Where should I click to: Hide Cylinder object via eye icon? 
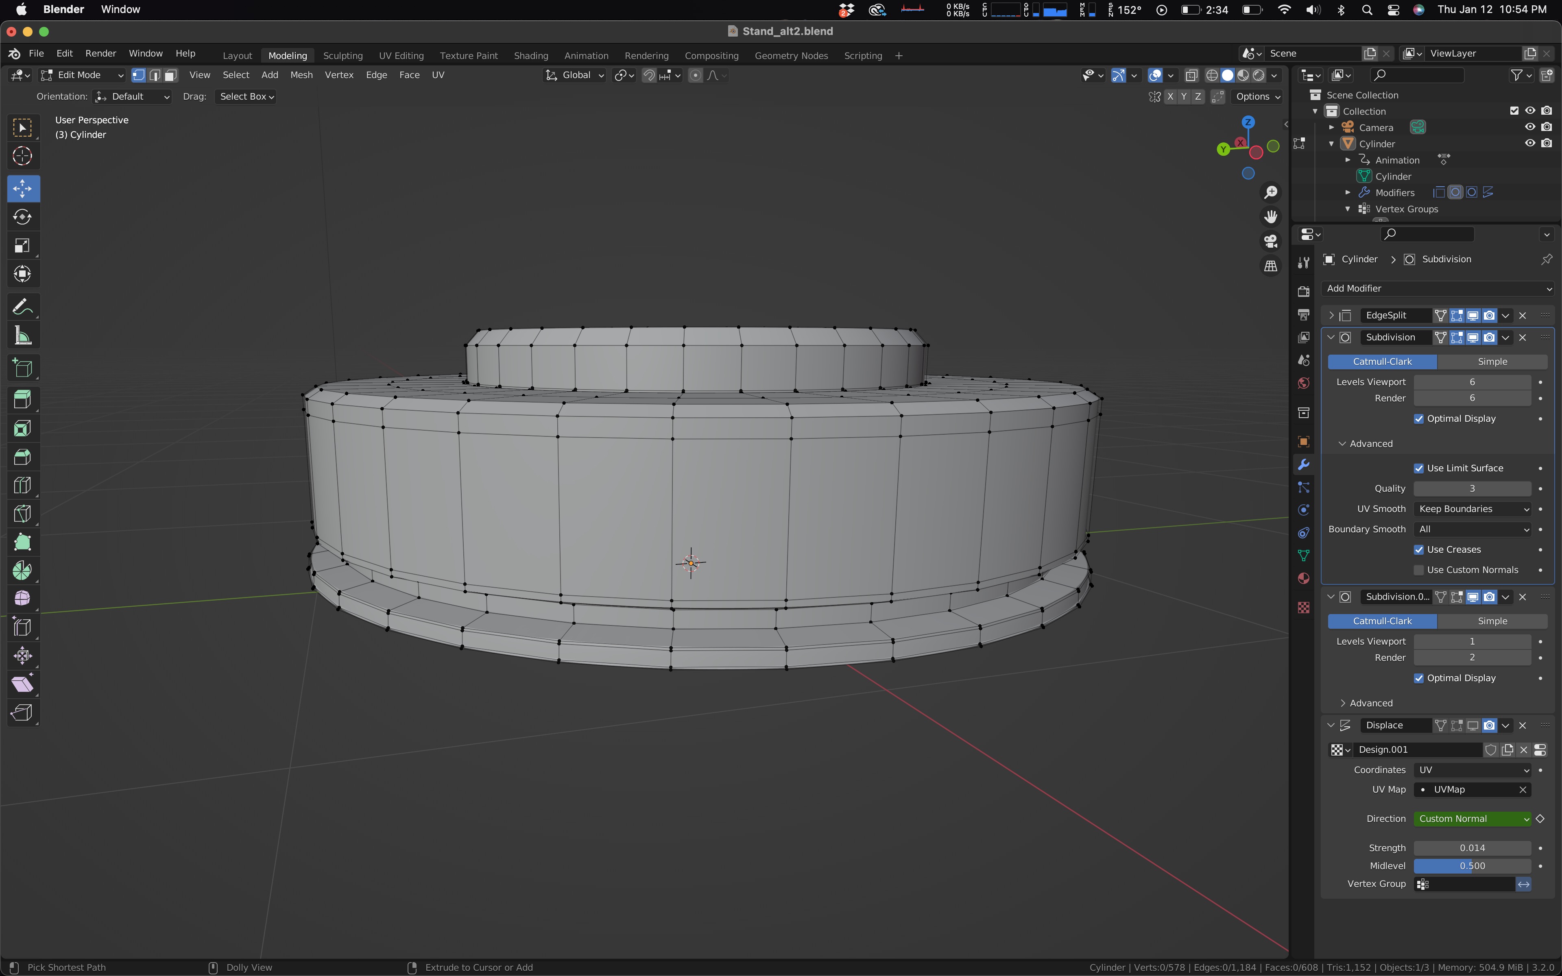point(1530,143)
